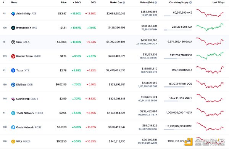Click the Theta Network icon
229x150 pixels.
click(x=13, y=113)
